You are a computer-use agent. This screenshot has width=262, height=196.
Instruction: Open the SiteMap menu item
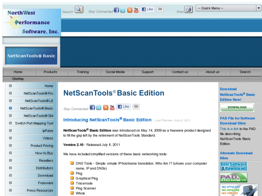[x=18, y=79]
